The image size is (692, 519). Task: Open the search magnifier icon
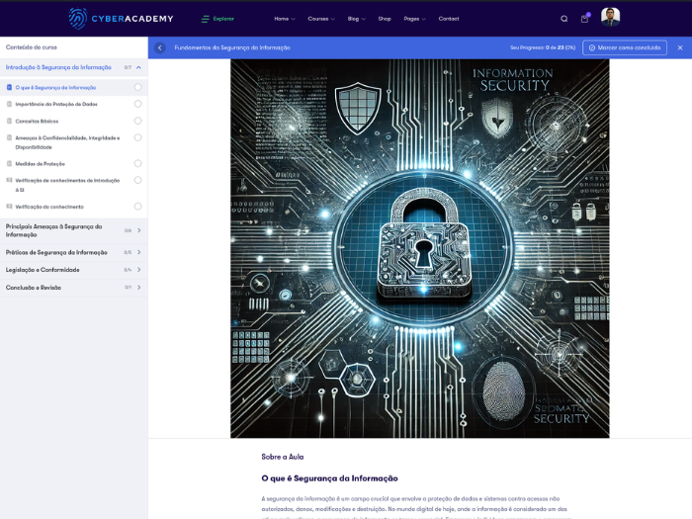[564, 19]
